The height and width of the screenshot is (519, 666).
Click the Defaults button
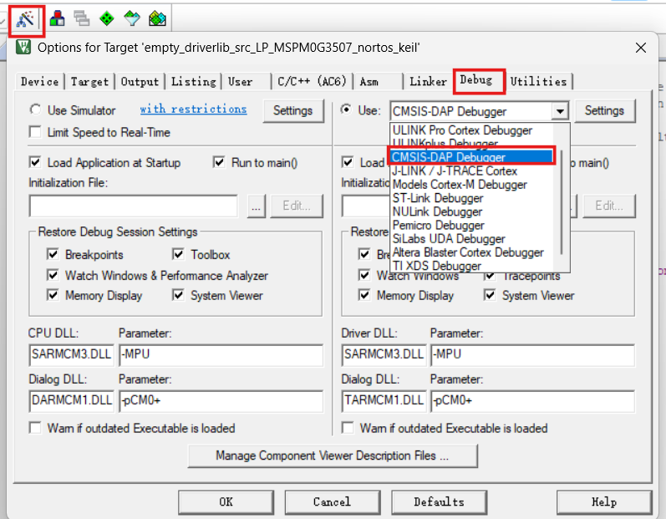tap(439, 502)
